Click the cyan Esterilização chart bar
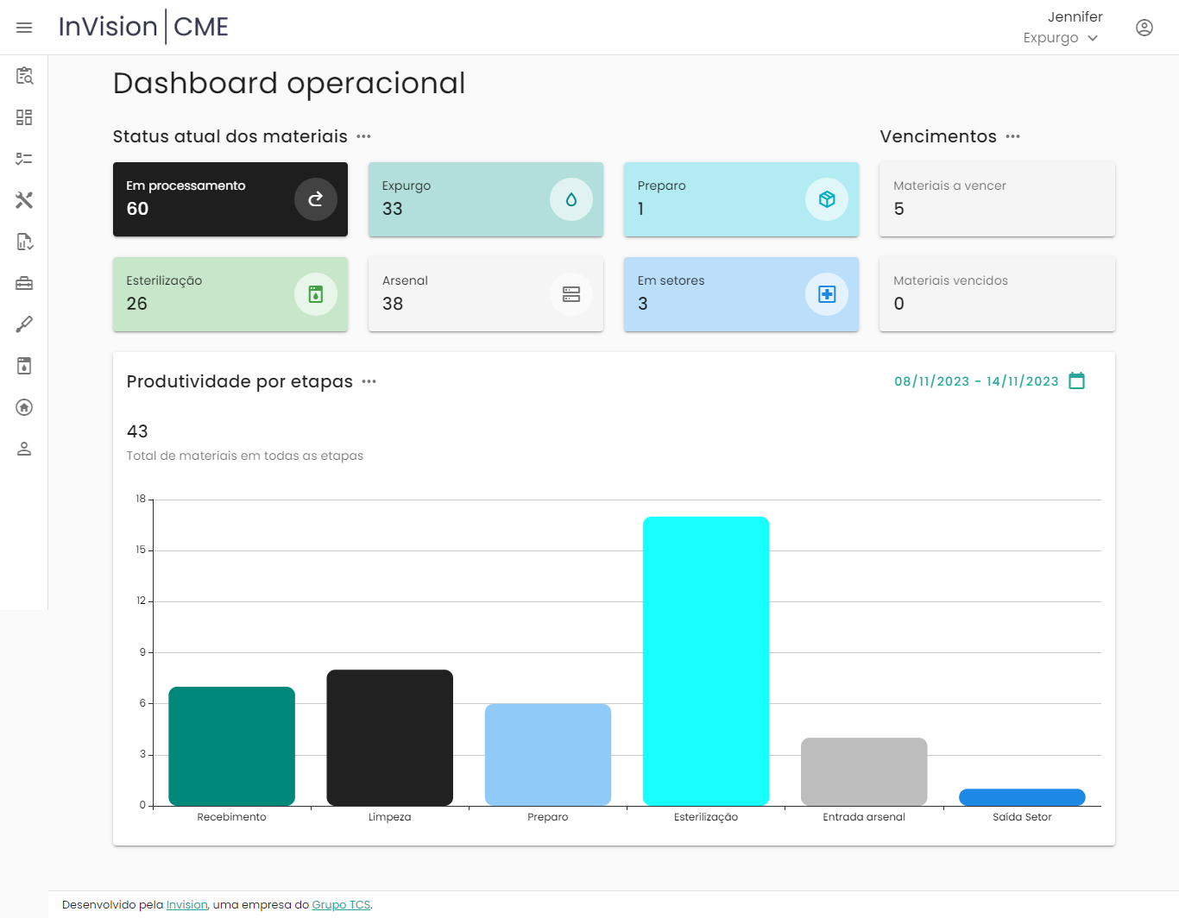 (x=705, y=661)
